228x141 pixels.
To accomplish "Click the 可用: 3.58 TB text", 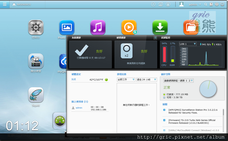I will point(174,97).
